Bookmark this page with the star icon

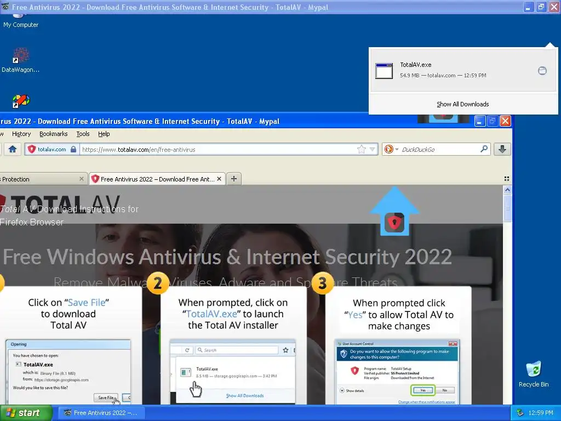(362, 149)
